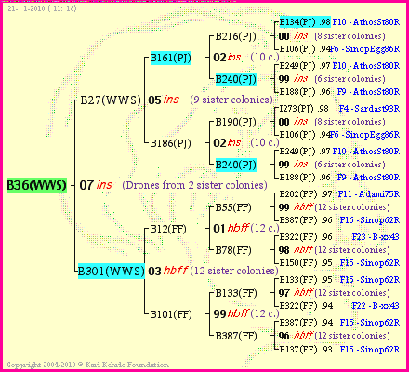Open the F4 - Sardast93R lineage link
This screenshot has height=372, width=409.
369,109
